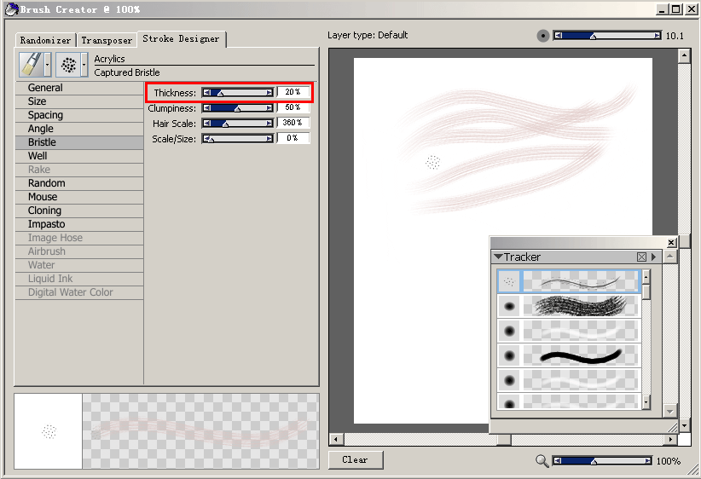Increase zoom with right arrow
The image size is (701, 479).
[x=649, y=461]
